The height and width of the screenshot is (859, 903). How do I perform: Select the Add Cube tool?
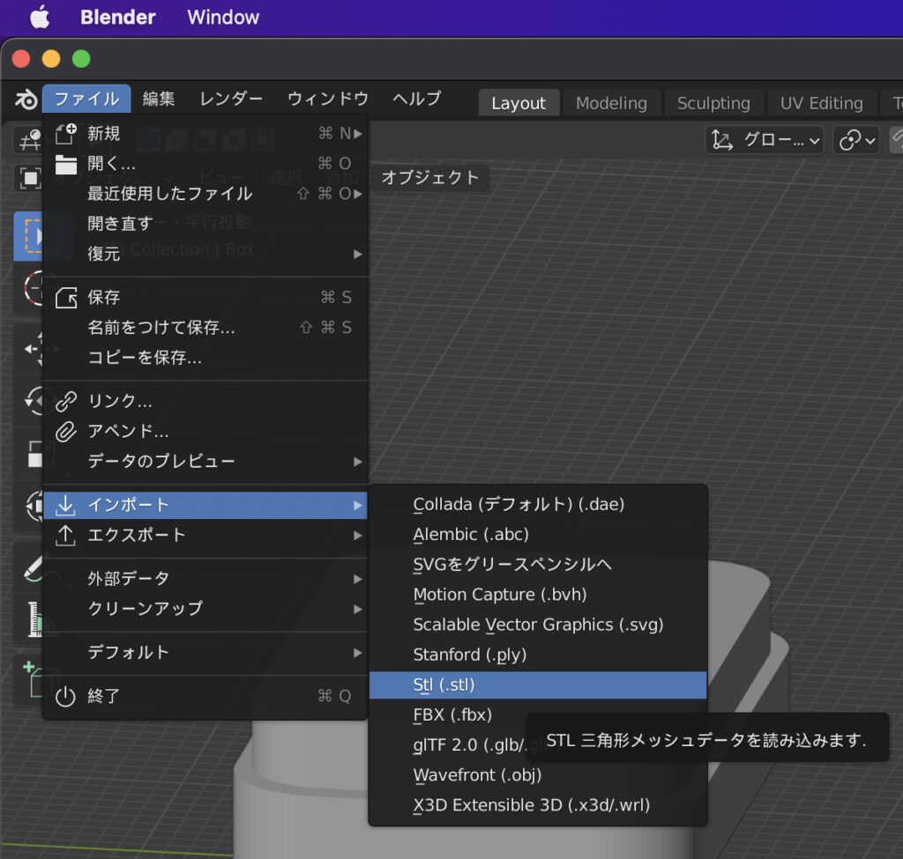[x=29, y=670]
